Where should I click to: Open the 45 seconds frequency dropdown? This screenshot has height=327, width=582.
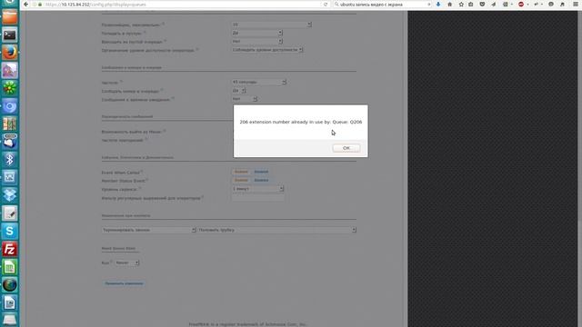point(258,82)
